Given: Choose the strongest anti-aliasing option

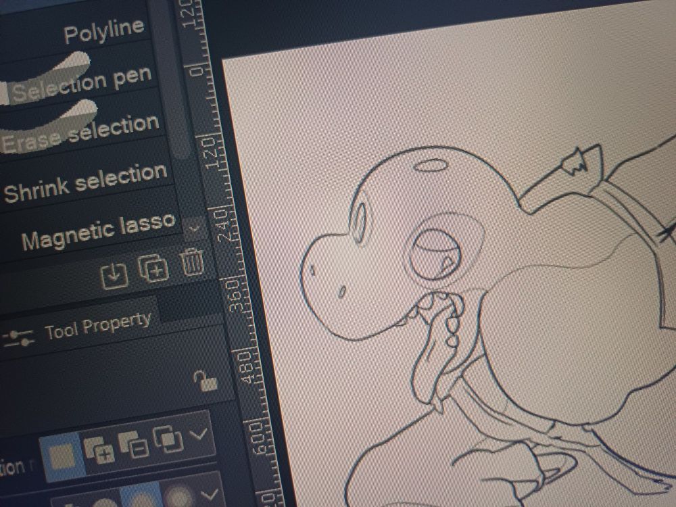Looking at the screenshot, I should (x=180, y=495).
